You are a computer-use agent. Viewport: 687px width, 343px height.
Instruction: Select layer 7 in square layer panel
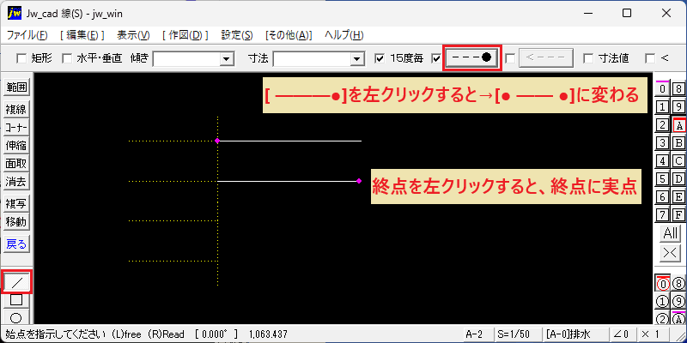[x=662, y=215]
